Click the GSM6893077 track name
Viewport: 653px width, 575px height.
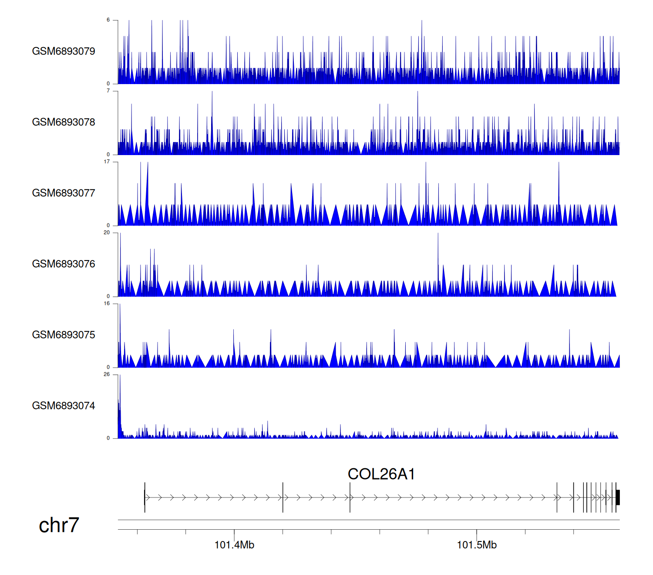coord(64,193)
